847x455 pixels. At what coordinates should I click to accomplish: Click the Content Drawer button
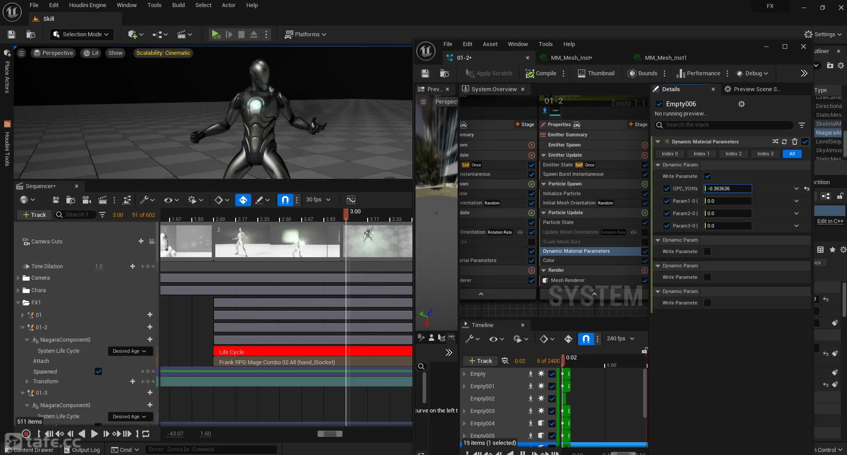coord(29,450)
